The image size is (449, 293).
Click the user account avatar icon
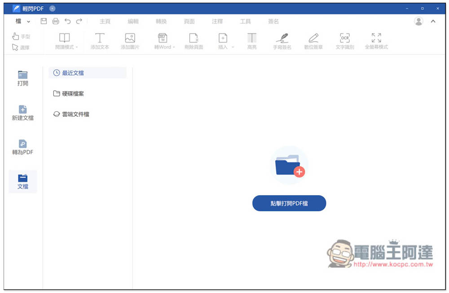418,21
